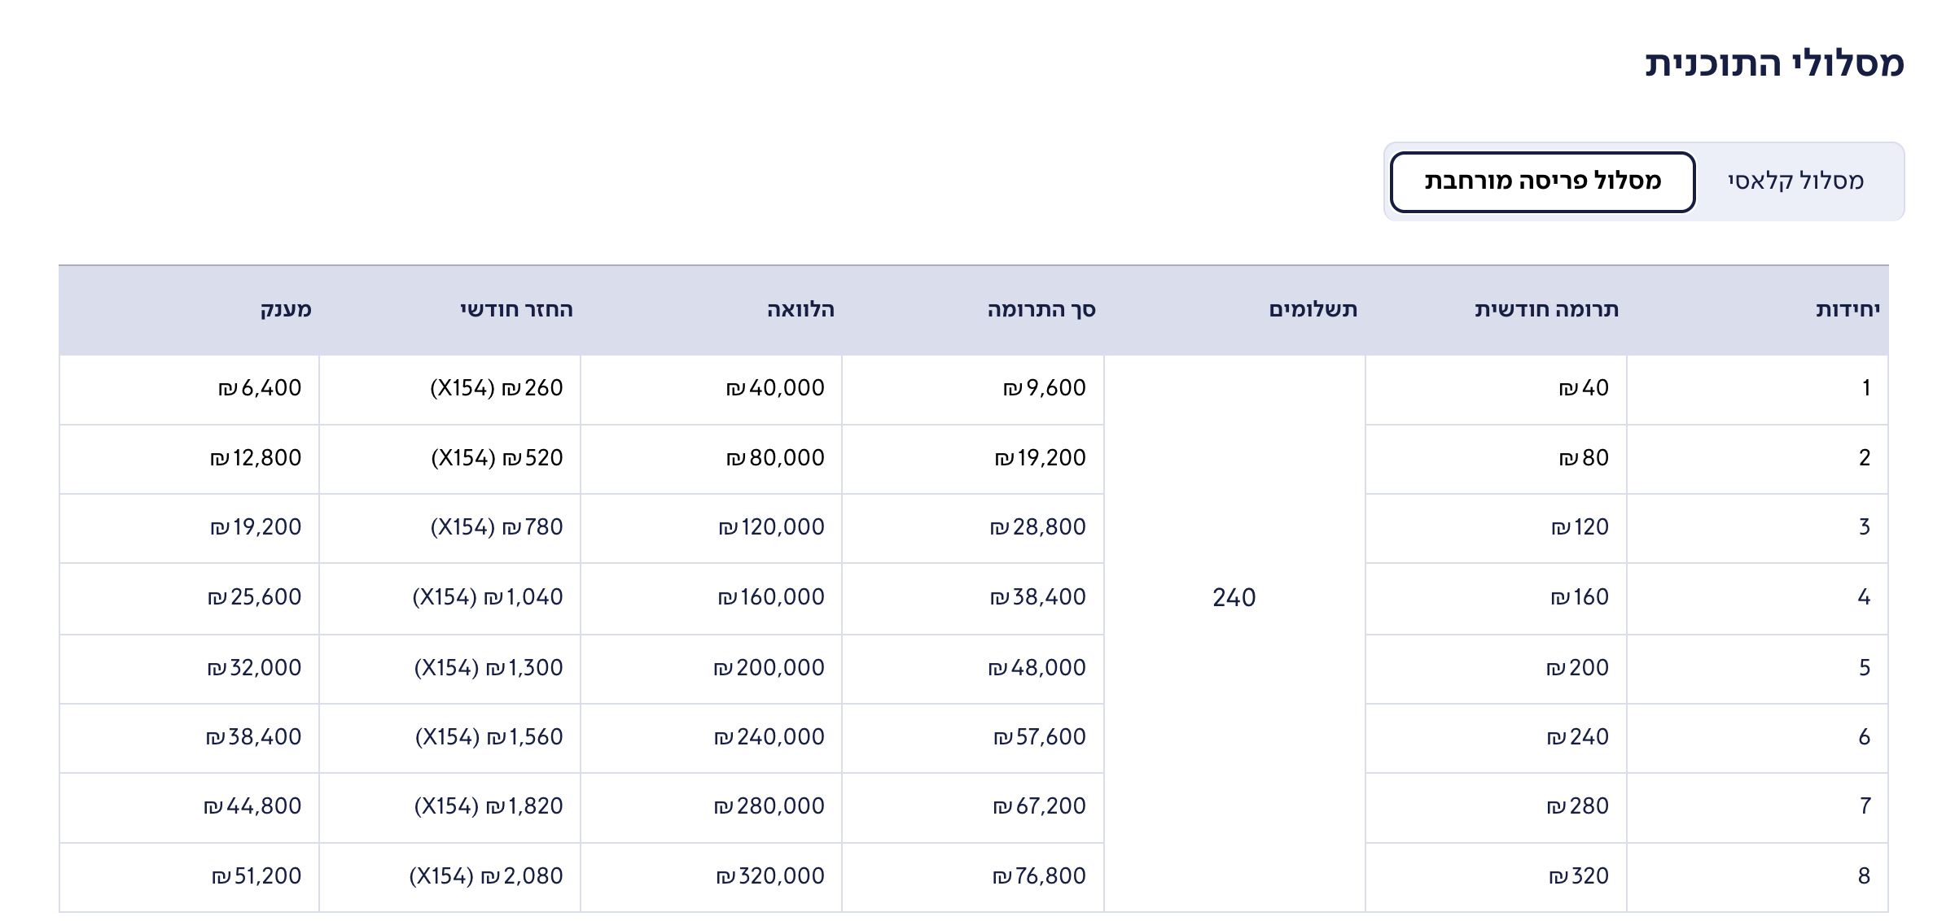
Task: Click the ₪2,080 (X154) repayment cell
Action: click(486, 876)
